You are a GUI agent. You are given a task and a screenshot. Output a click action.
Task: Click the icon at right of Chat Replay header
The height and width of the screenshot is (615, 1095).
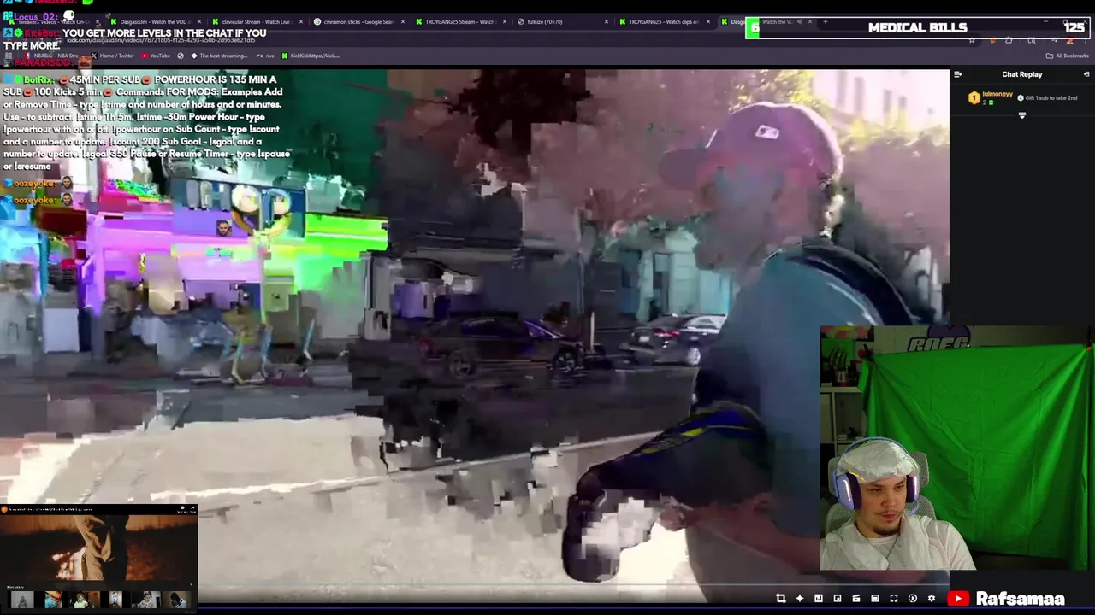[x=1086, y=74]
